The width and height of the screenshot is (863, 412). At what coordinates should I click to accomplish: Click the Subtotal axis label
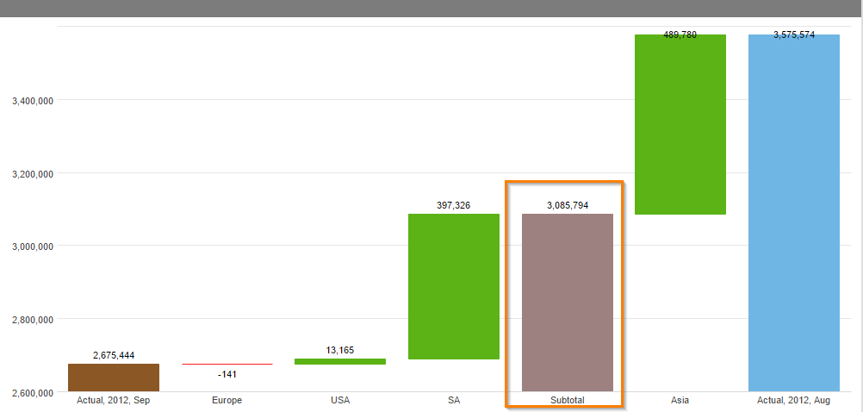point(568,401)
